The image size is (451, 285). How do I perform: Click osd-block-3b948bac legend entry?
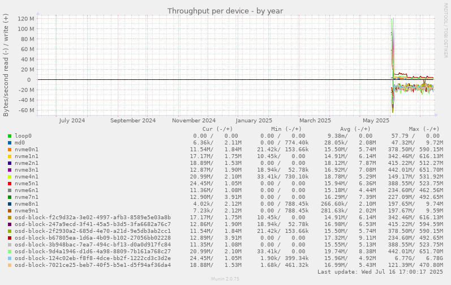93,245
